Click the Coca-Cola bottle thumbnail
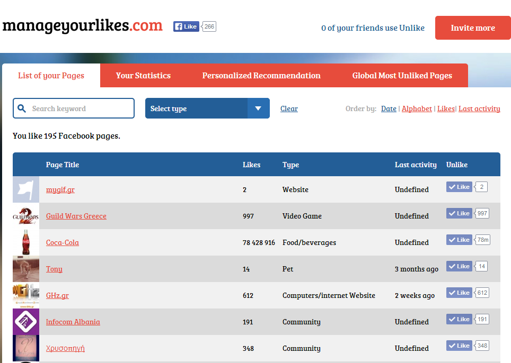The height and width of the screenshot is (363, 511). (26, 243)
